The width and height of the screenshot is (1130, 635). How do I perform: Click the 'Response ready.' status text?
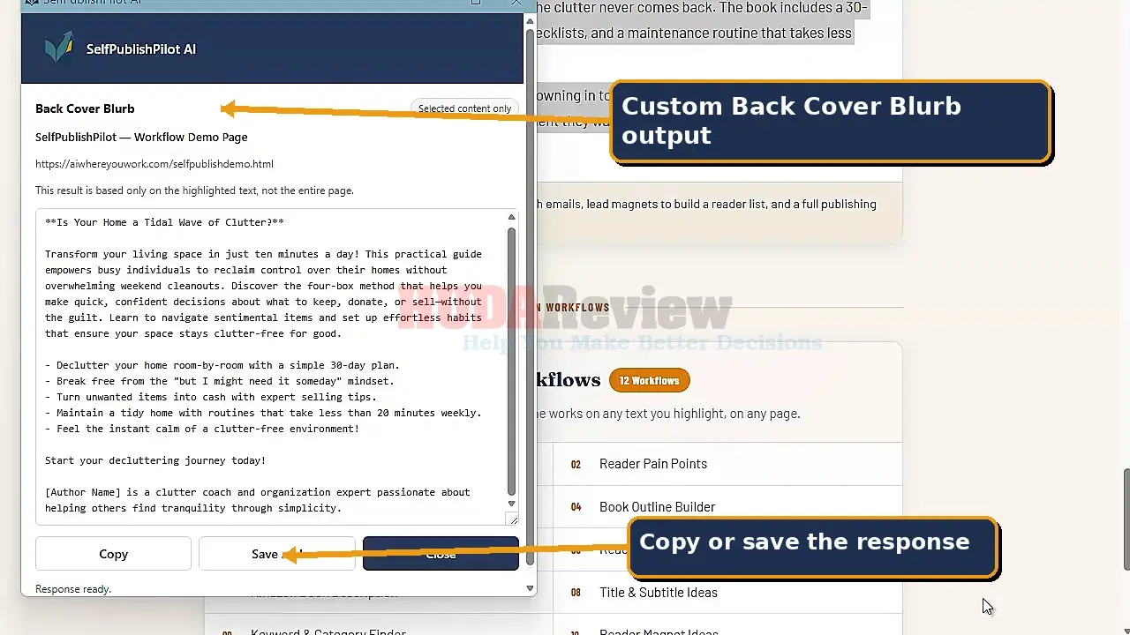73,588
